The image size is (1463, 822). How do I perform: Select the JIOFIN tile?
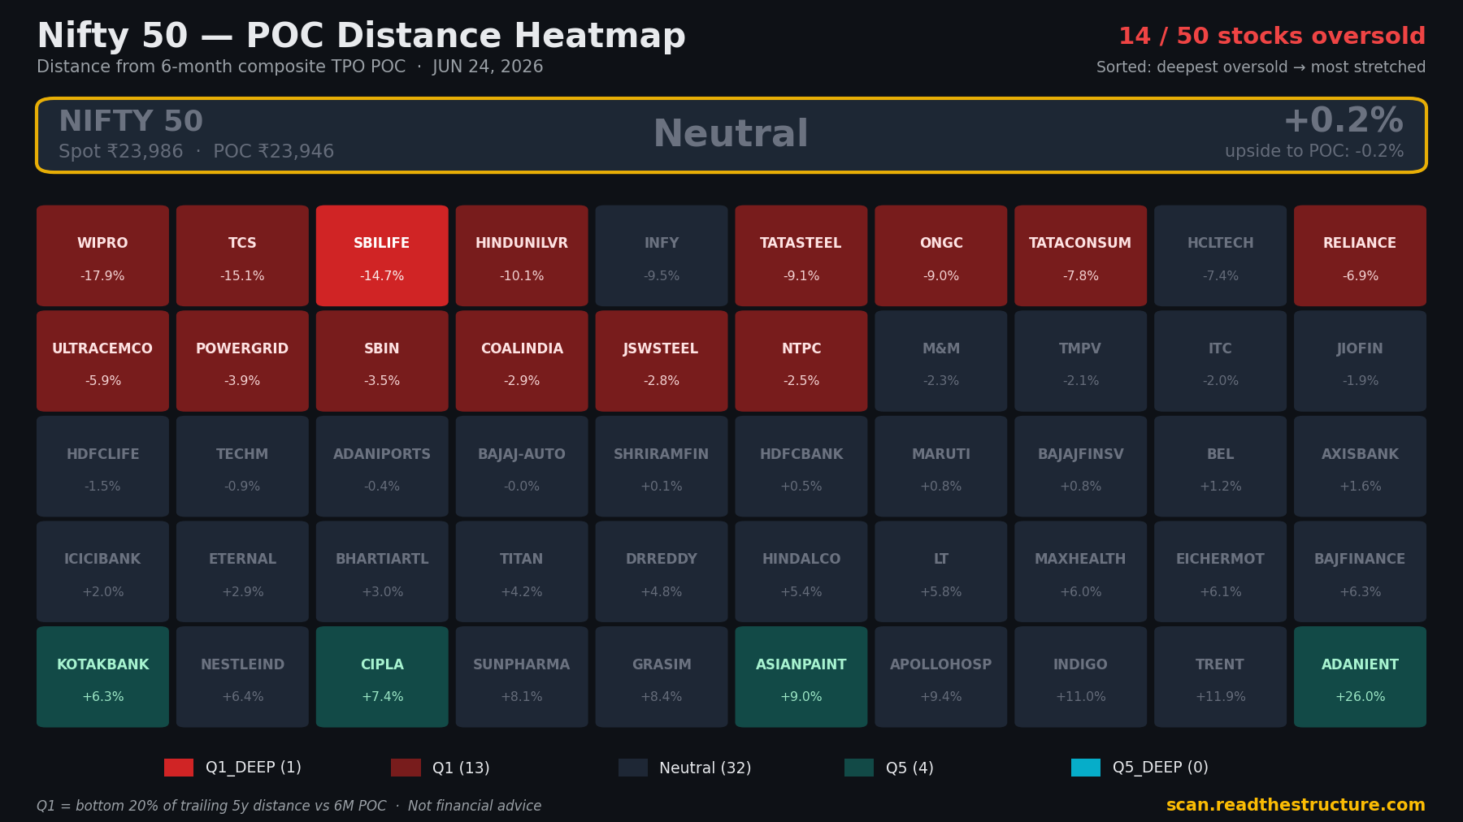pos(1361,361)
